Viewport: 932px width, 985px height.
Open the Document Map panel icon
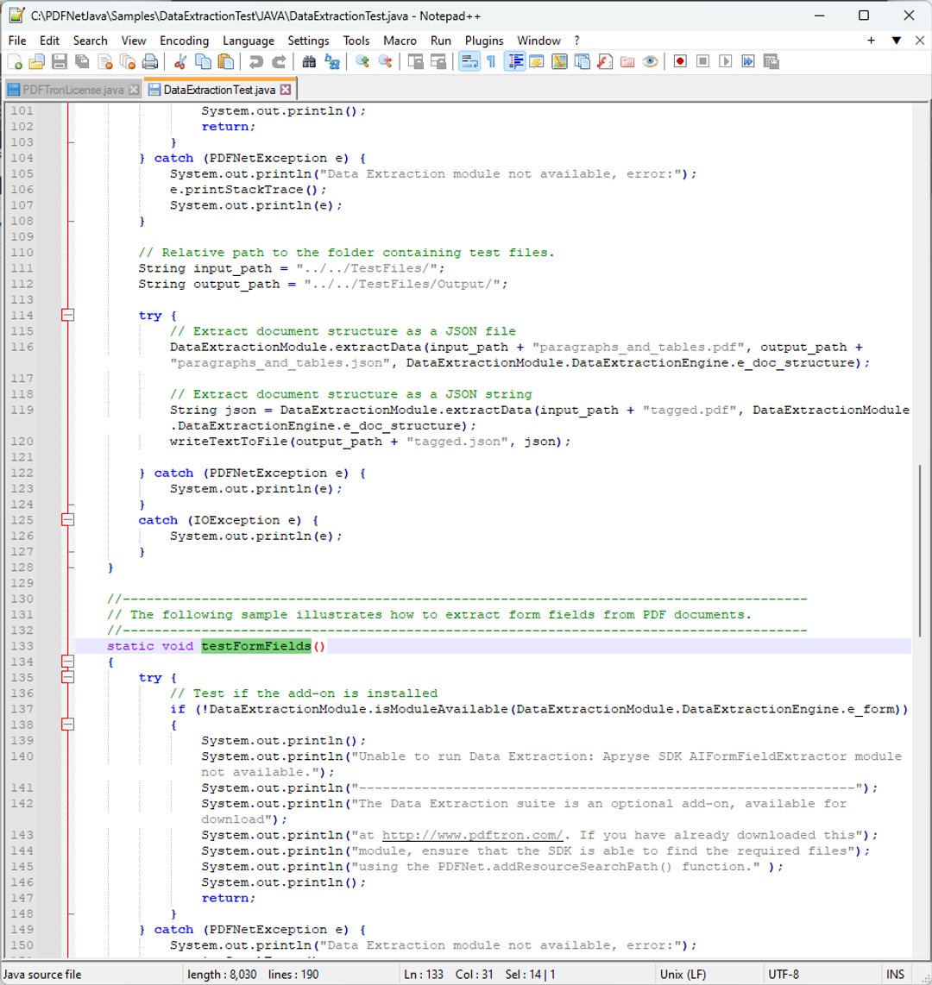(558, 61)
